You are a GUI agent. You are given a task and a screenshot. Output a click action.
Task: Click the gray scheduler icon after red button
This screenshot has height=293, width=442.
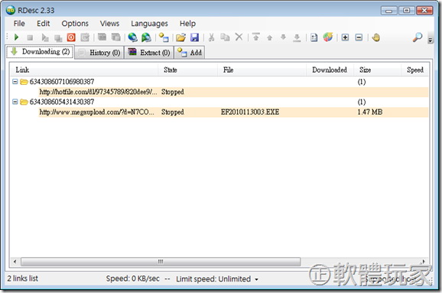(x=85, y=37)
